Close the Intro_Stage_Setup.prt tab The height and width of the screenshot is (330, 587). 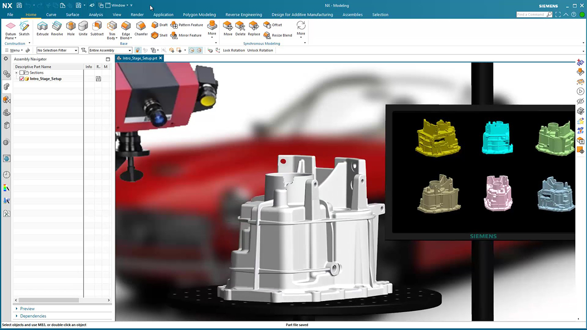coord(161,58)
